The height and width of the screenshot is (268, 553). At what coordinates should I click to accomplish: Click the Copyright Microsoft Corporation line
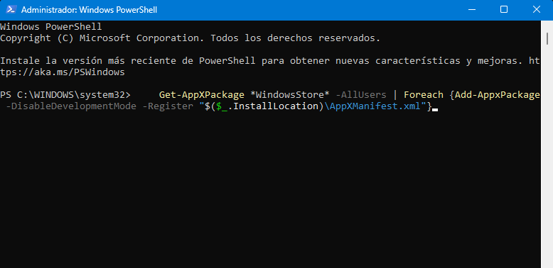[190, 38]
